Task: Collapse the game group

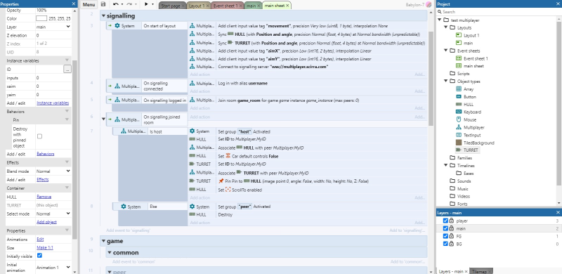Action: (x=103, y=241)
